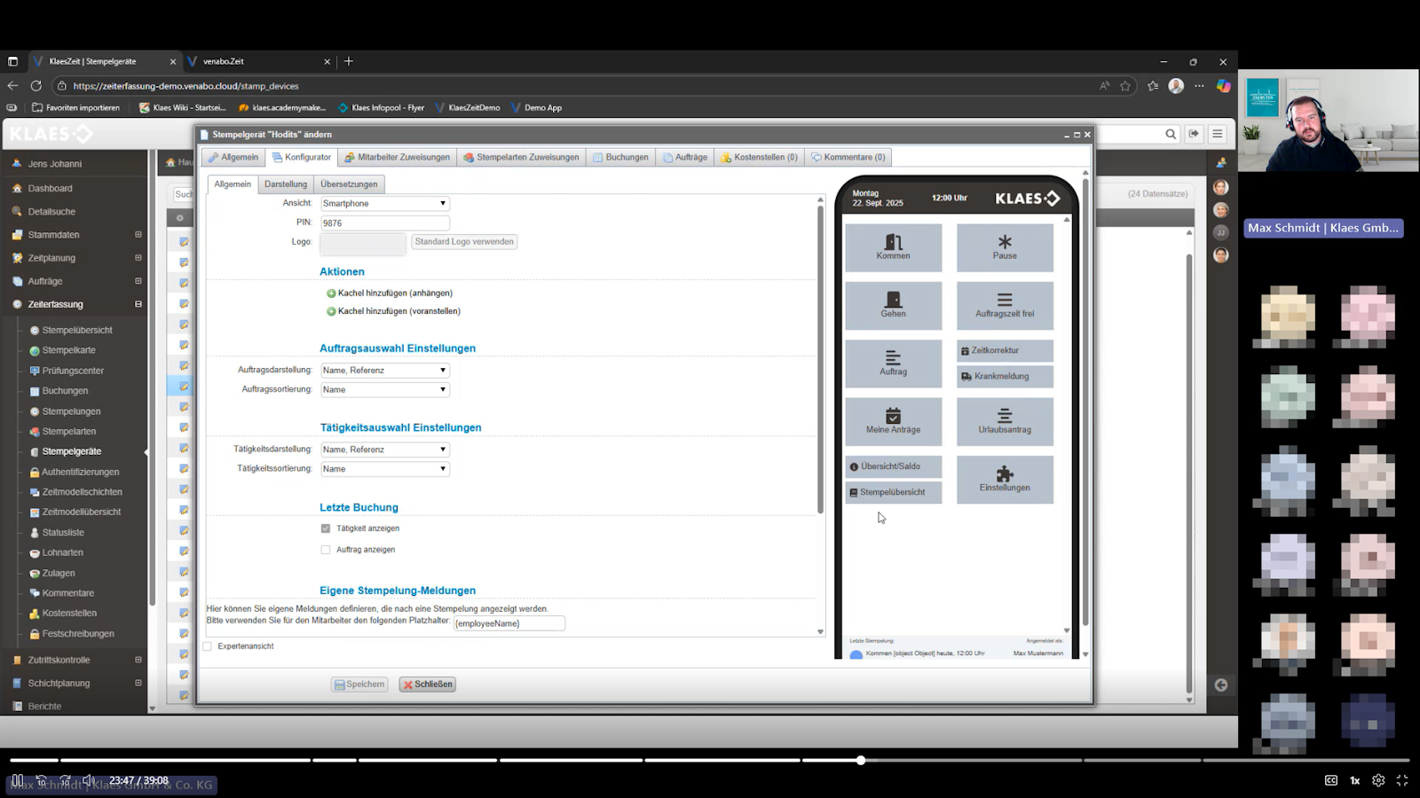Tap the Meine Aufträge calendar tile

point(893,421)
